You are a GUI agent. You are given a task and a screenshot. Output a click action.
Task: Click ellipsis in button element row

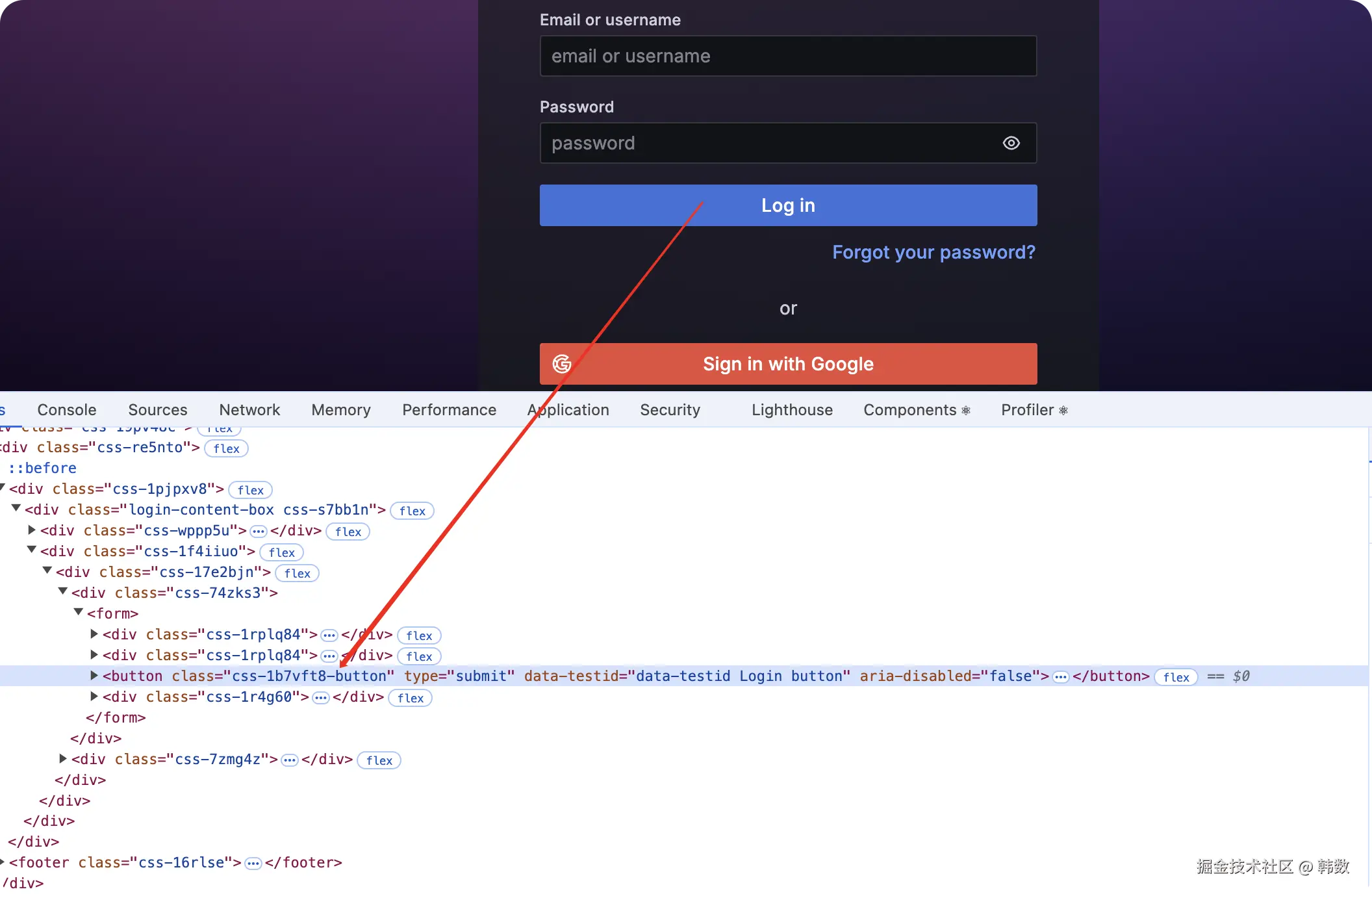pyautogui.click(x=1061, y=677)
